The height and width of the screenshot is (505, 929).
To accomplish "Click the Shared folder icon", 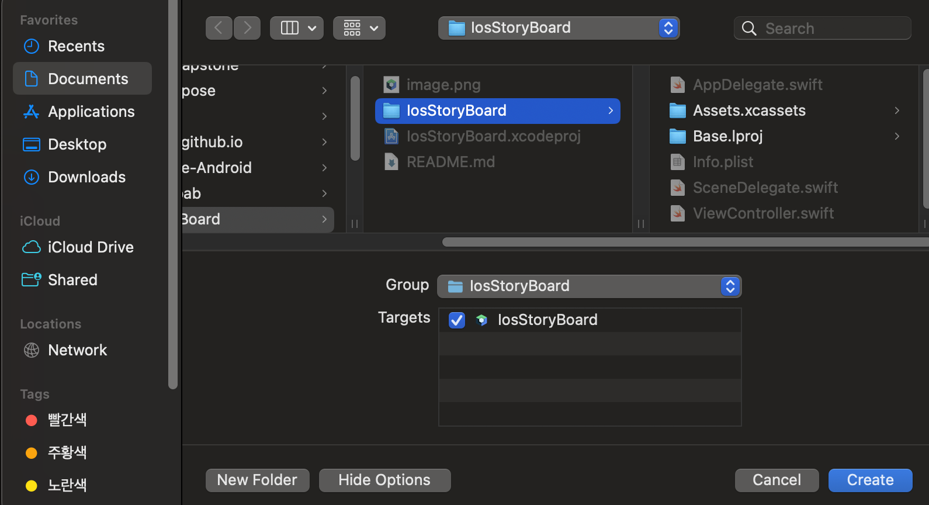I will tap(32, 280).
